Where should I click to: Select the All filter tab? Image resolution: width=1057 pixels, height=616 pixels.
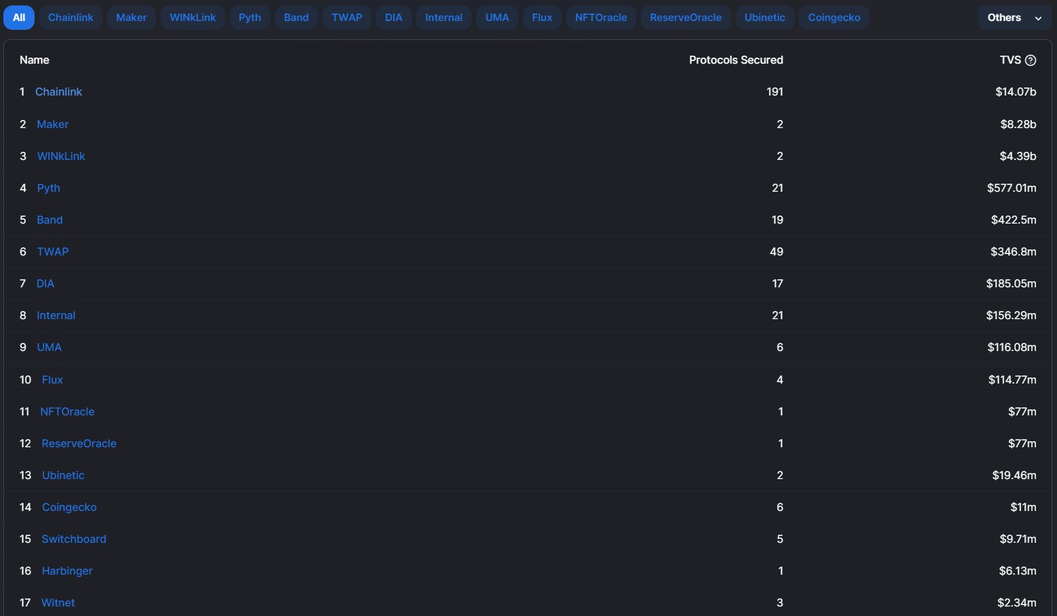pyautogui.click(x=19, y=18)
